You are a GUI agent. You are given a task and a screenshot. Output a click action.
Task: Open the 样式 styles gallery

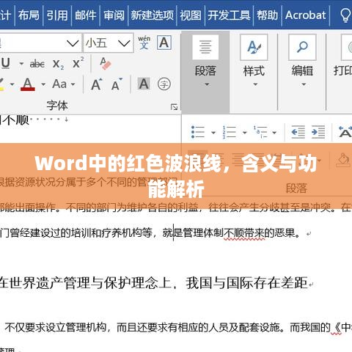(254, 61)
